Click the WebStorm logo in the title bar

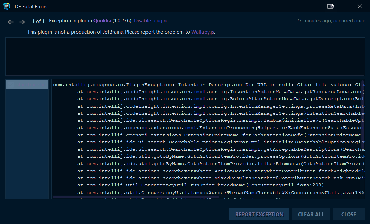tap(7, 6)
